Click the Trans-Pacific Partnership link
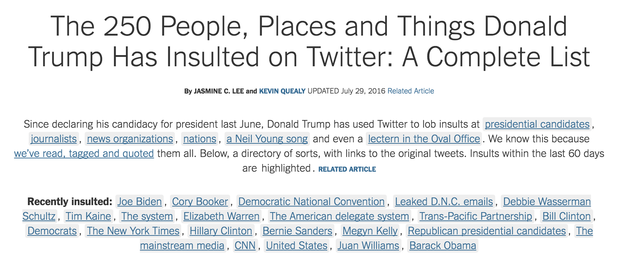Viewport: 626px width, 277px height. [476, 216]
